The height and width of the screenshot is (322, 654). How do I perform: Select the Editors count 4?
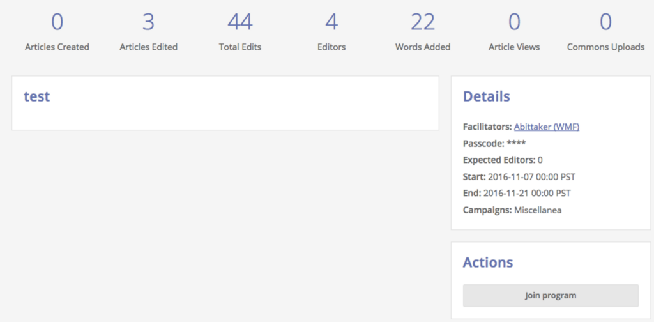[x=331, y=22]
